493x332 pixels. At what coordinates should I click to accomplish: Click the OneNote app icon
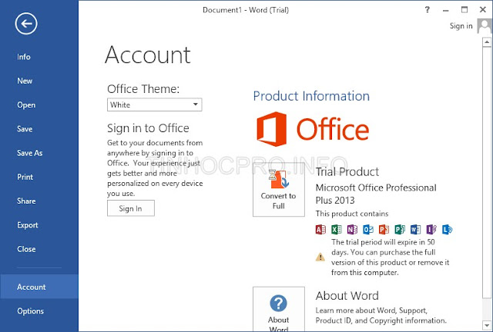coord(352,229)
